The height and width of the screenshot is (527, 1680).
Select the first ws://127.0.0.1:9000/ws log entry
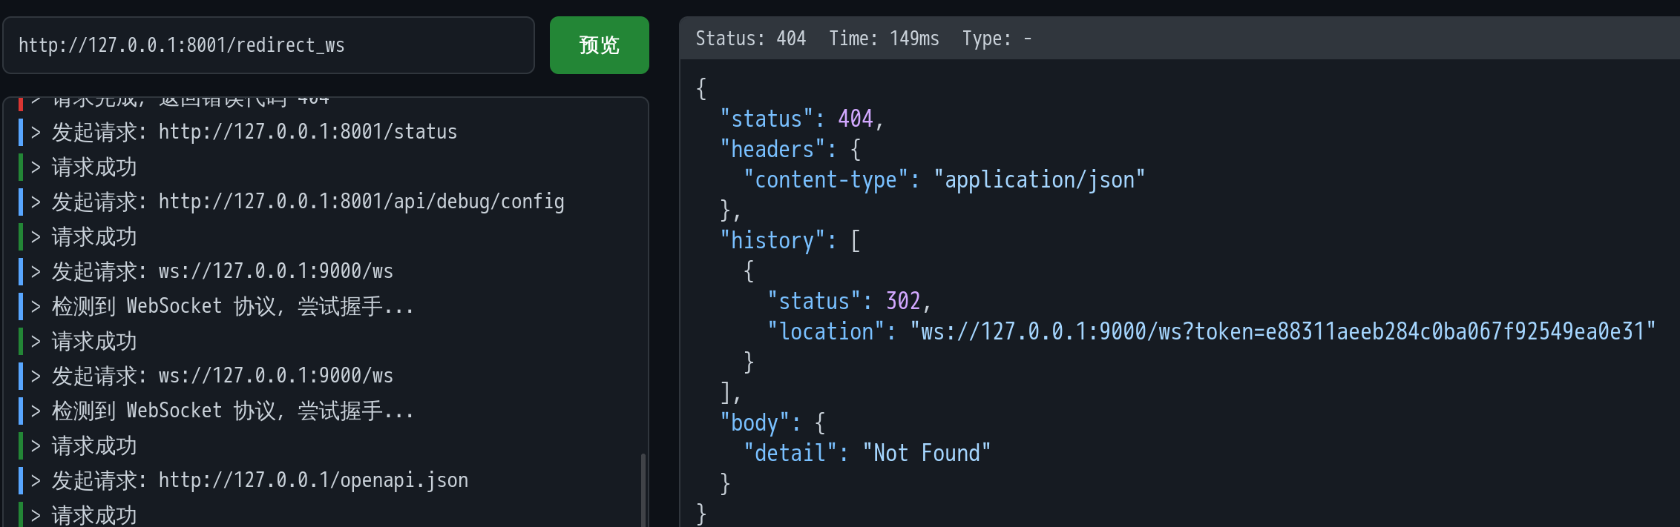click(x=275, y=271)
